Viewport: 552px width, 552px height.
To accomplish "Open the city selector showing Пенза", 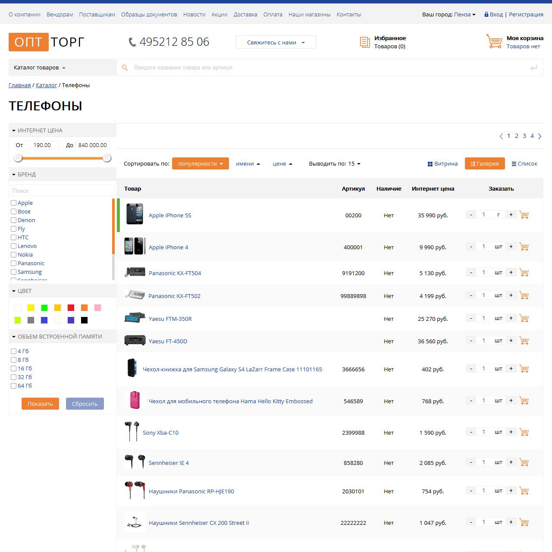I will pyautogui.click(x=464, y=14).
